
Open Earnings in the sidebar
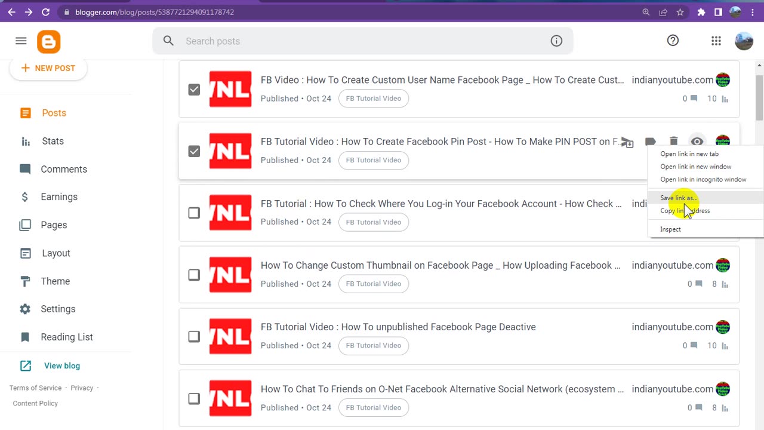click(x=59, y=197)
